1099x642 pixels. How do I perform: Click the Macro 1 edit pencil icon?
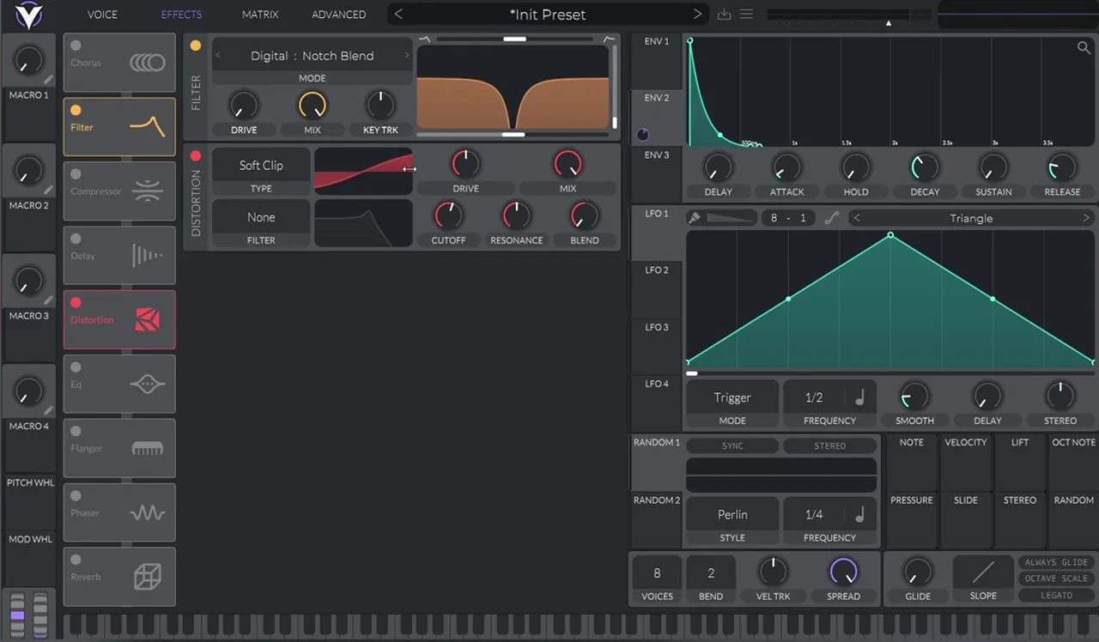click(x=49, y=80)
